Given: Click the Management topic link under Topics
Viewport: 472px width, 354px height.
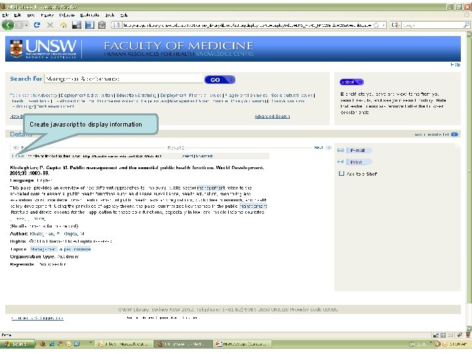Looking at the screenshot, I should [x=43, y=249].
